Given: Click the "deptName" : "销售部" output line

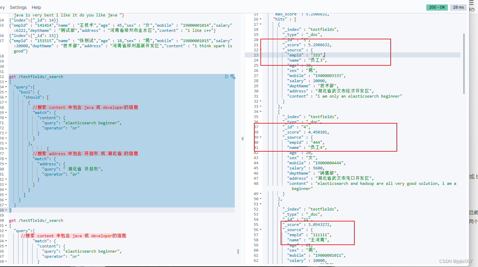Looking at the screenshot, I should click(x=312, y=173).
